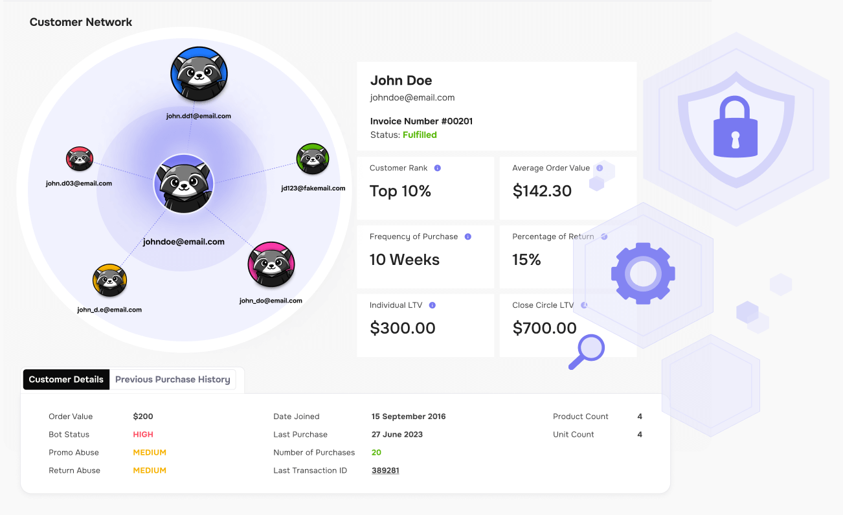This screenshot has width=843, height=515.
Task: Click the Close Circle LTV info icon
Action: tap(585, 305)
